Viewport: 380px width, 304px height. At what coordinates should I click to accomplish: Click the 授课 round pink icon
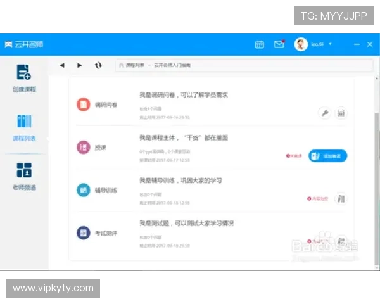(84, 147)
